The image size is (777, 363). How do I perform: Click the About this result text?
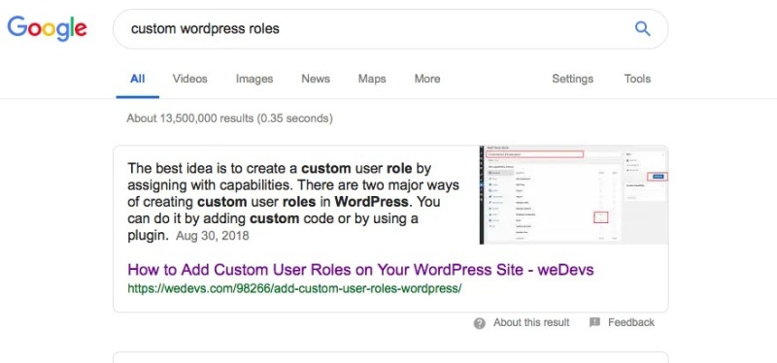tap(531, 322)
